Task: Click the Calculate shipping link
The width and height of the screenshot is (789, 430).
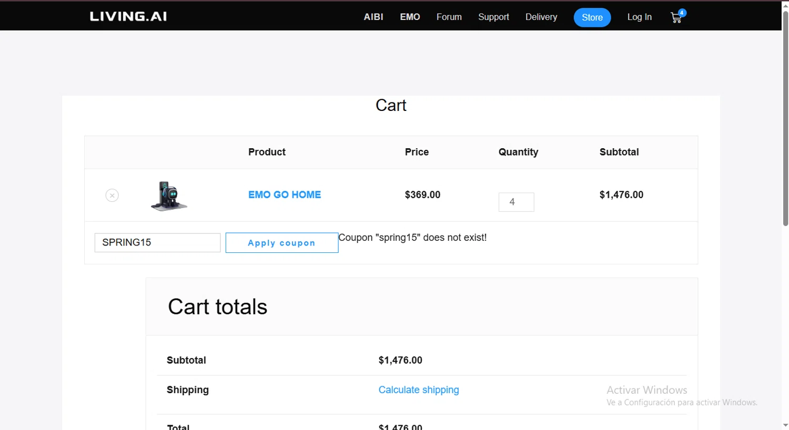Action: pyautogui.click(x=419, y=390)
